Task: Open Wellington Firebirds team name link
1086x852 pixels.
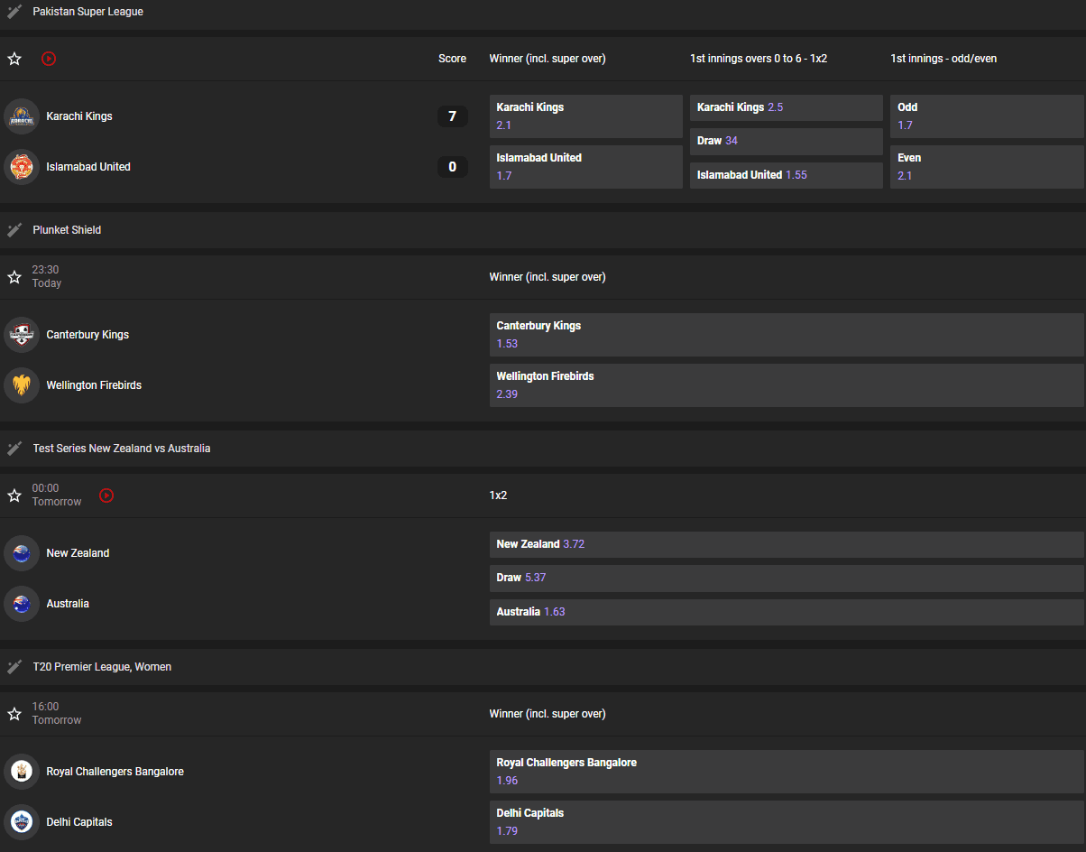Action: (94, 385)
